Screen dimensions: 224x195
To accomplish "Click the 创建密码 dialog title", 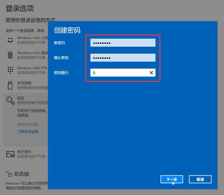I will (x=67, y=30).
